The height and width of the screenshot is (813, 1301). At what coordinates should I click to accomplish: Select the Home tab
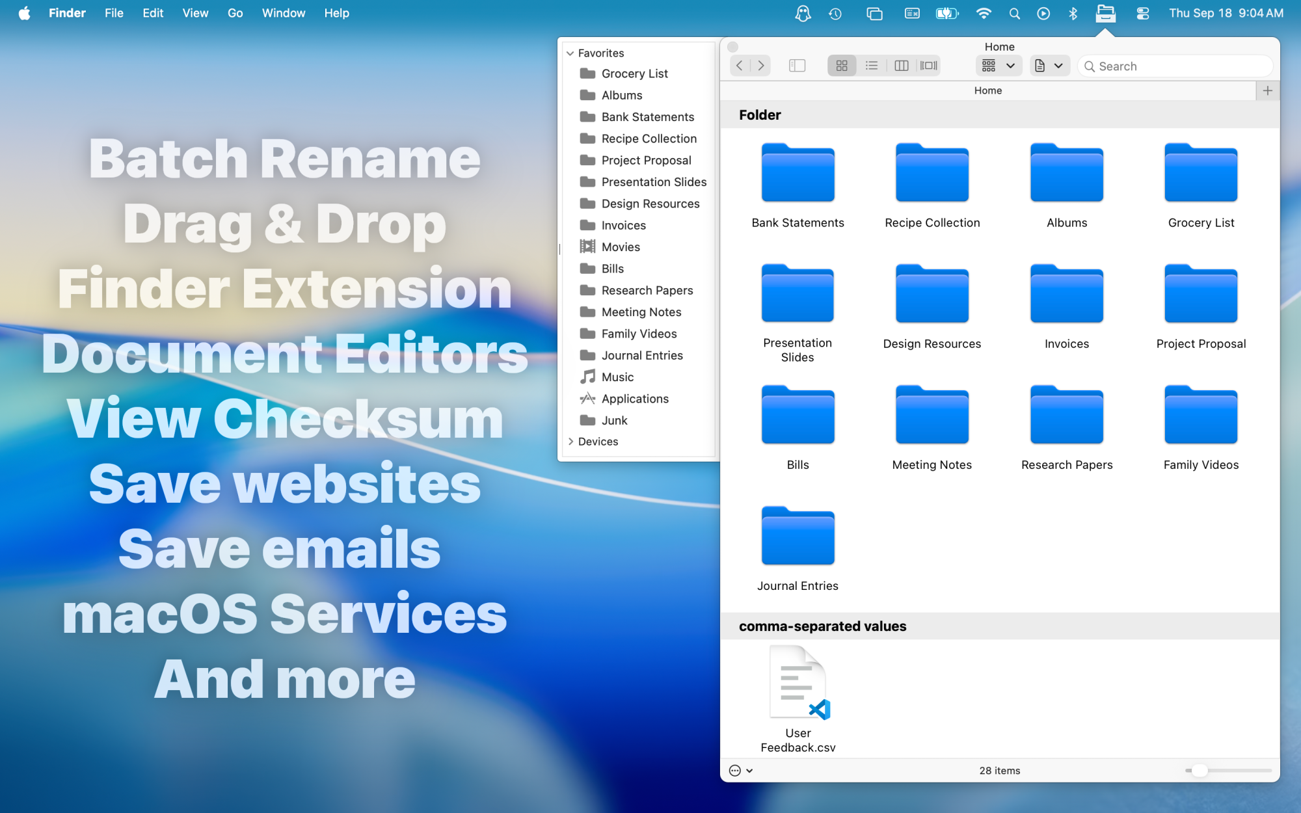click(987, 90)
